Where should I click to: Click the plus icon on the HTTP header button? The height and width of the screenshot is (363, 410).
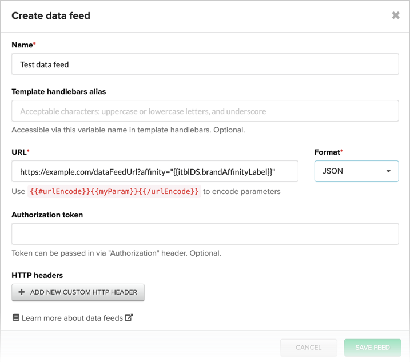(22, 292)
